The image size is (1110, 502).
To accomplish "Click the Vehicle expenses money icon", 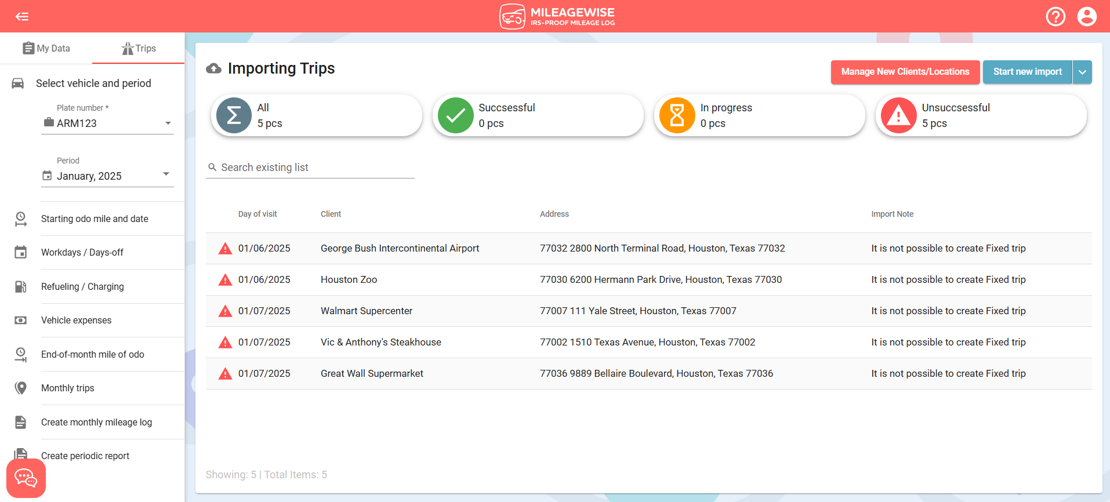I will coord(21,320).
